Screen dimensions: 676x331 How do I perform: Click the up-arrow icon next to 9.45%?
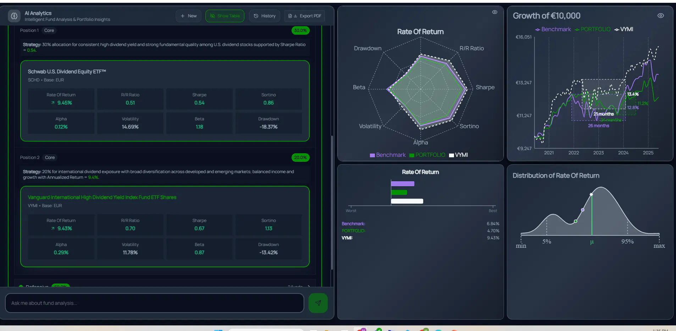pyautogui.click(x=53, y=103)
